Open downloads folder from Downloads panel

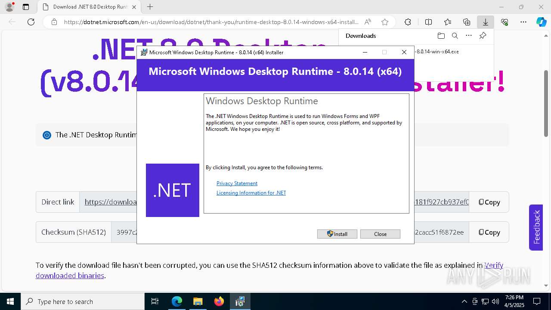pos(441,36)
